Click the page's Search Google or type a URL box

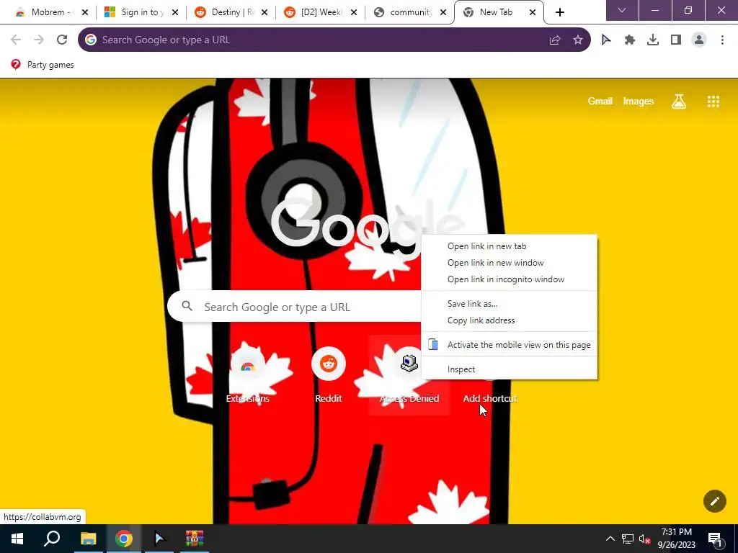pyautogui.click(x=294, y=307)
